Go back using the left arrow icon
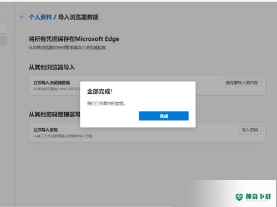 point(22,17)
